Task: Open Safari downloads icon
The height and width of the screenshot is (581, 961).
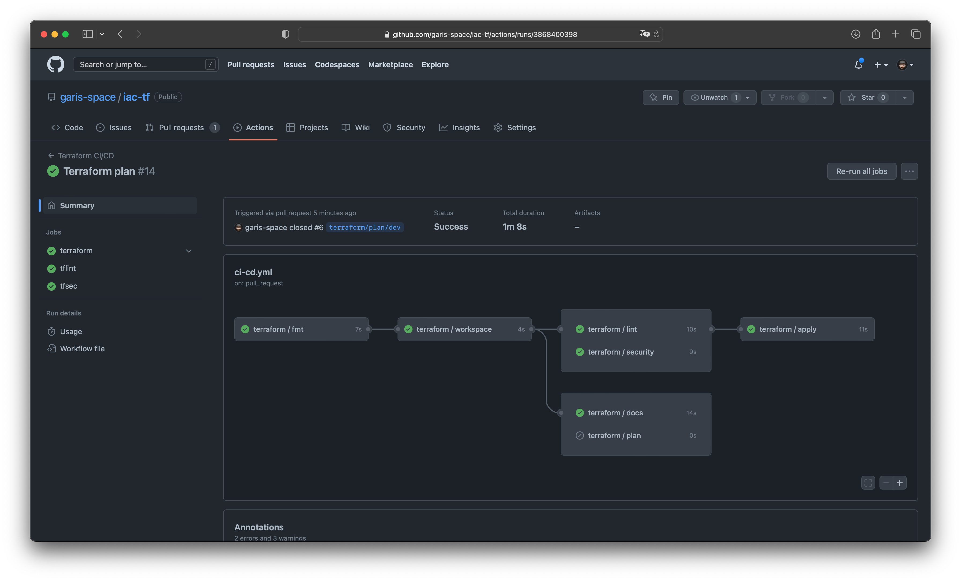Action: coord(855,34)
